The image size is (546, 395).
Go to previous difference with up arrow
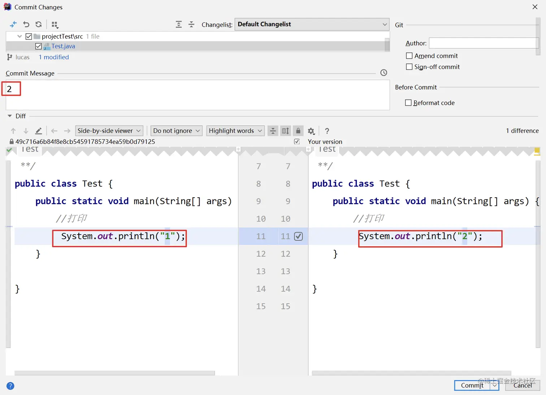[13, 131]
